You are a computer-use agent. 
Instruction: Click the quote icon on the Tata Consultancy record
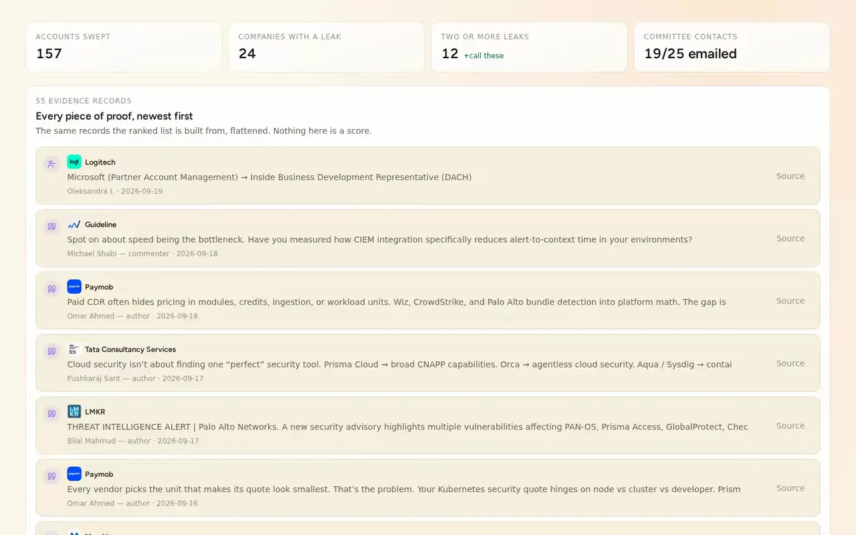[x=51, y=351]
